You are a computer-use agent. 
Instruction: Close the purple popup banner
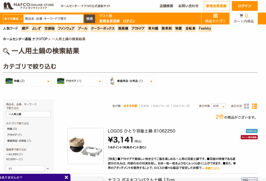[x=66, y=177]
